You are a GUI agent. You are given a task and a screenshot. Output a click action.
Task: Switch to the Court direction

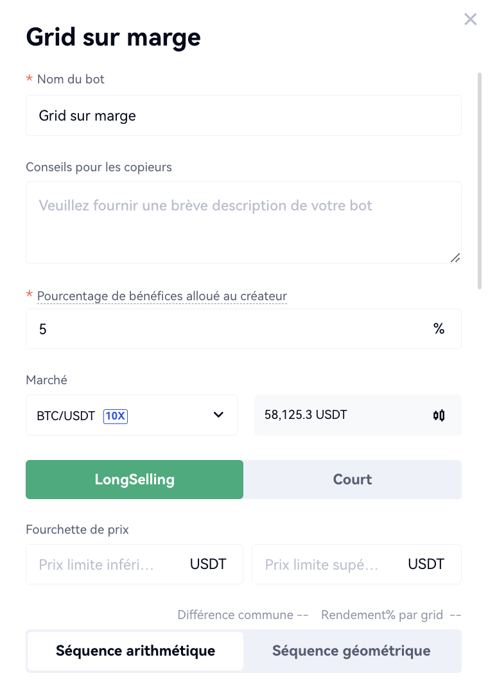(x=353, y=479)
